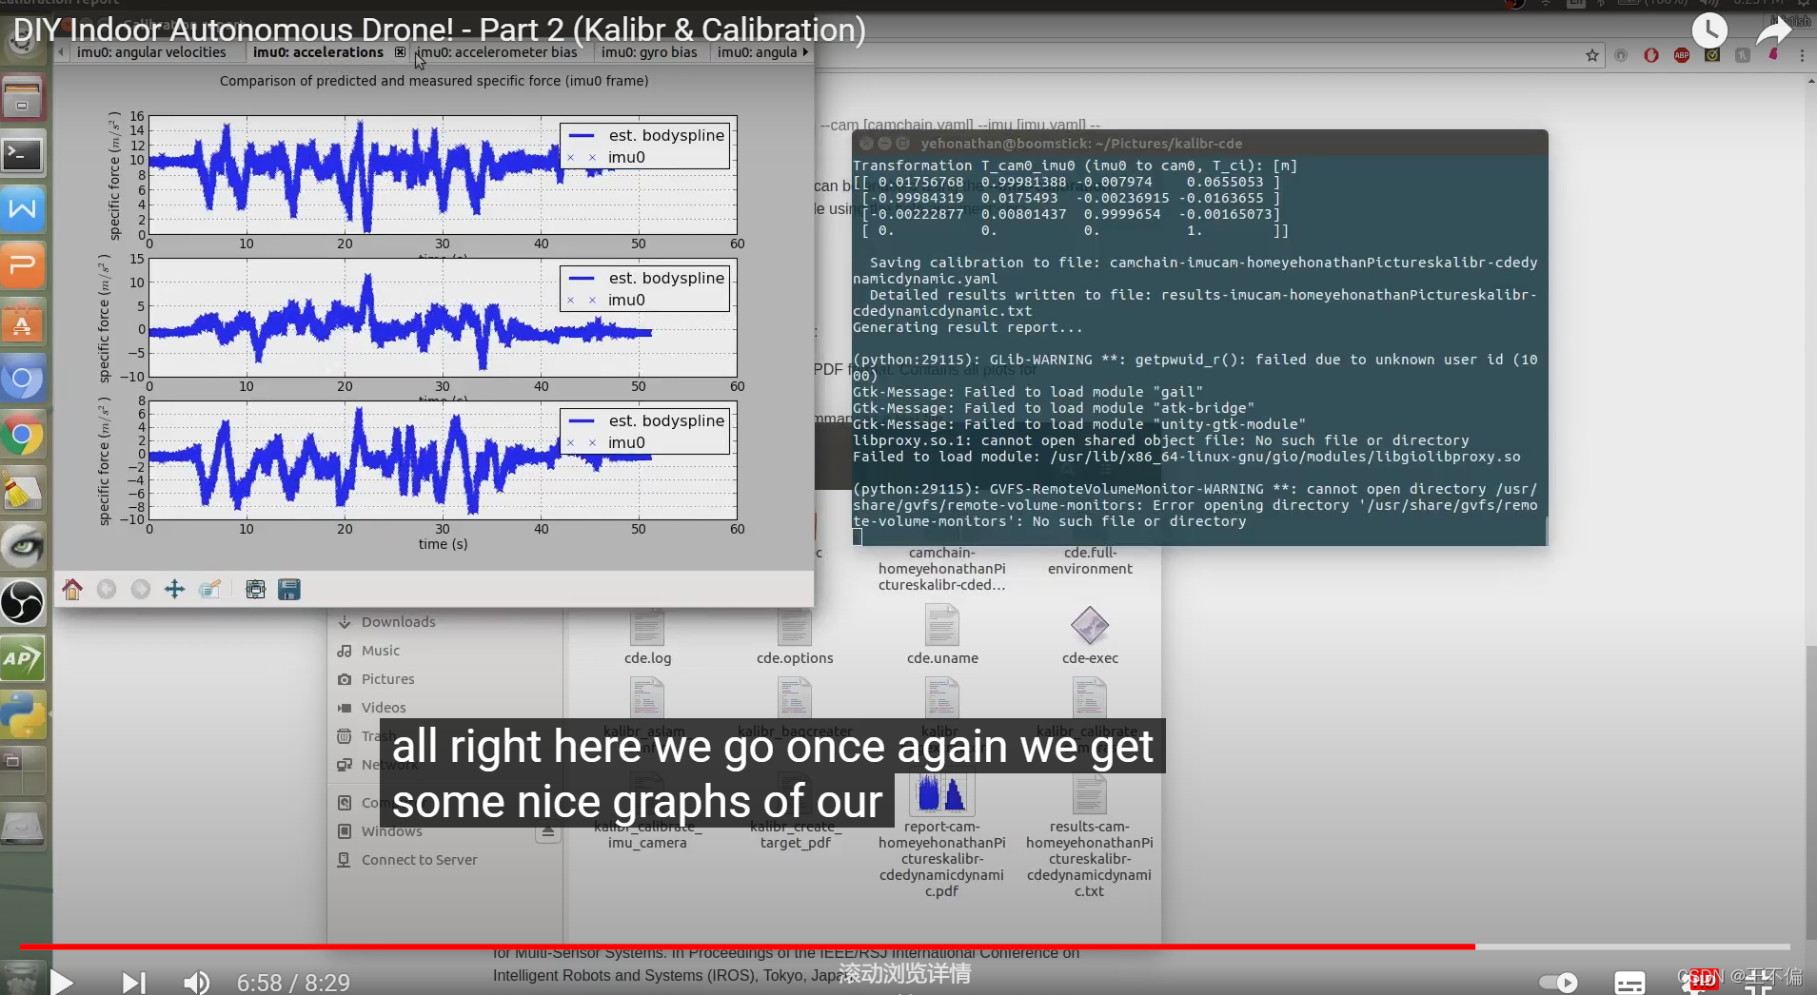
Task: Select the matplotlib Zoom to rectangle tool
Action: (x=209, y=590)
